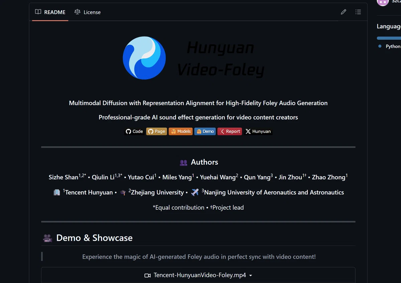Click the people emoji beside Authors

tap(183, 163)
